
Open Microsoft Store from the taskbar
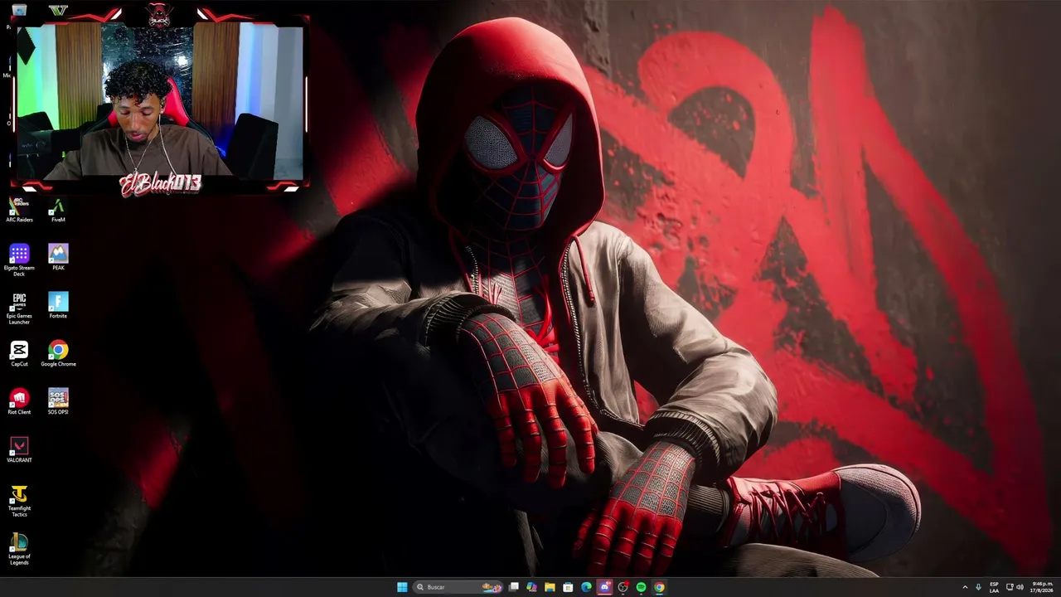568,587
